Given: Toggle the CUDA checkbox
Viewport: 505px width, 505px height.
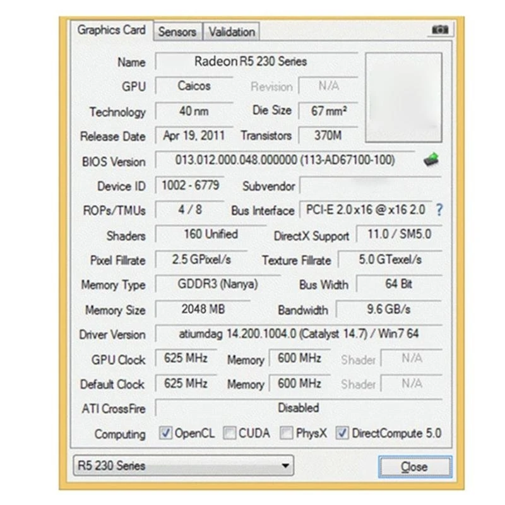Looking at the screenshot, I should (x=230, y=433).
